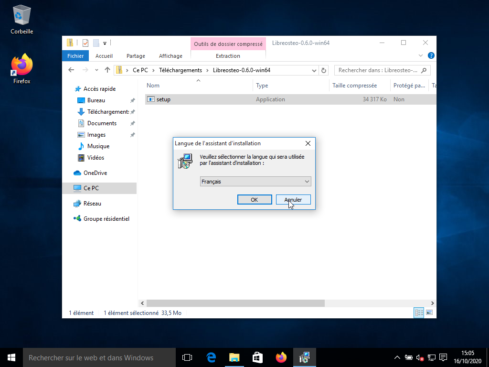Launch Firefox from the desktop shortcut
Viewport: 489px width, 367px height.
coord(22,69)
